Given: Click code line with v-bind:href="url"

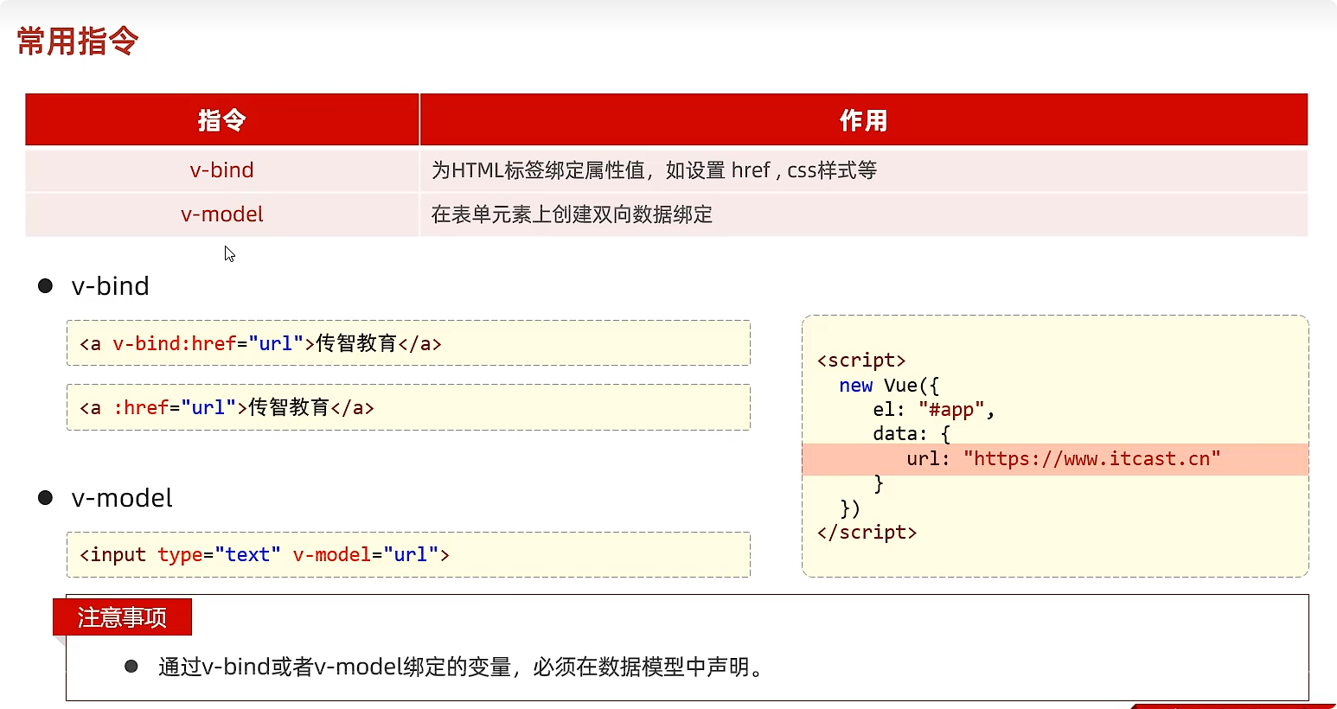Looking at the screenshot, I should pos(408,343).
